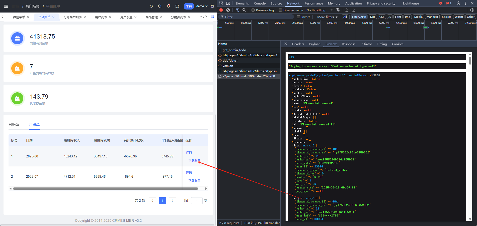This screenshot has width=477, height=226.
Task: Go to previous pagination page
Action: (152, 201)
